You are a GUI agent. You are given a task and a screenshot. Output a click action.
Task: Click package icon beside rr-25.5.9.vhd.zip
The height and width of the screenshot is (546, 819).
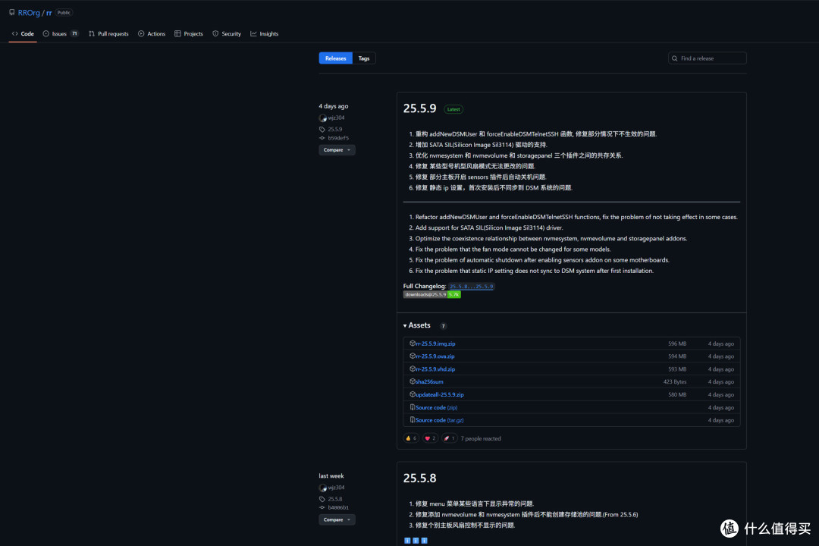pos(412,369)
